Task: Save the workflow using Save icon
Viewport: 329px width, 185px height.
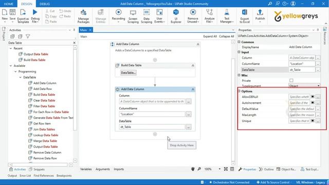Action: [12, 12]
